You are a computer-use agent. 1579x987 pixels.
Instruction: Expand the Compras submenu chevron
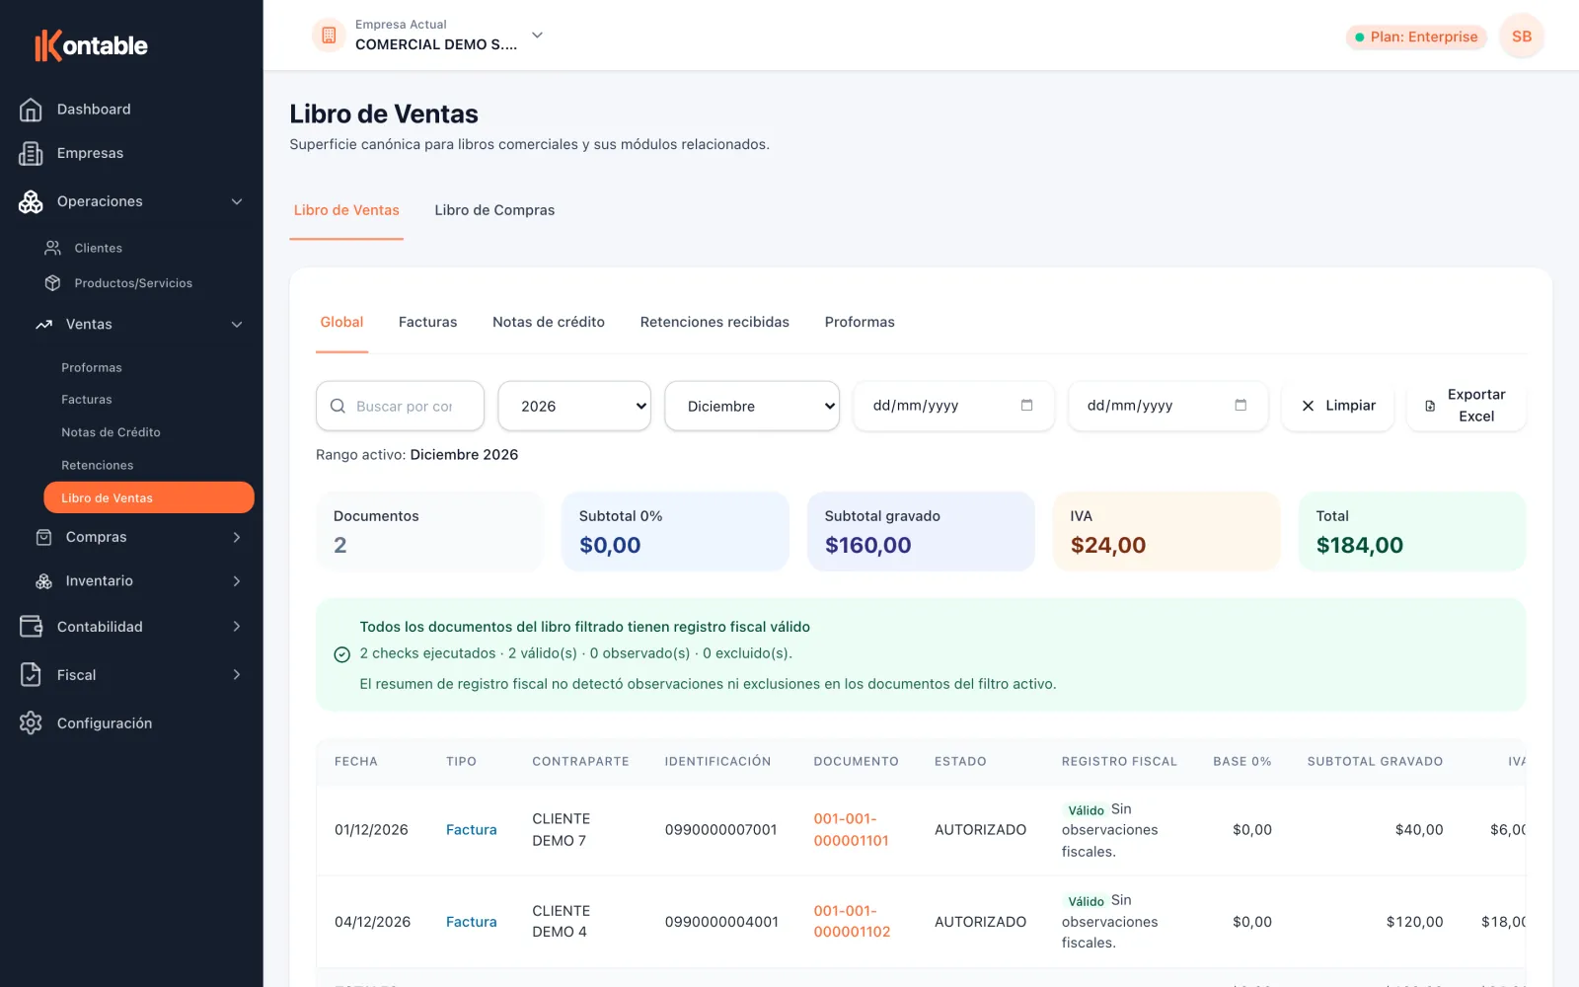coord(237,537)
